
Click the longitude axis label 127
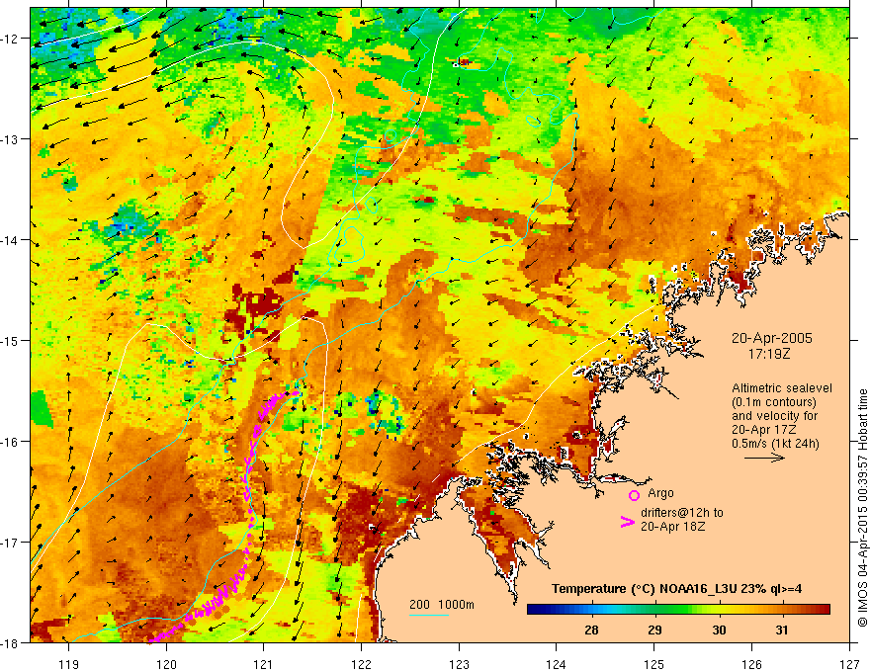849,664
